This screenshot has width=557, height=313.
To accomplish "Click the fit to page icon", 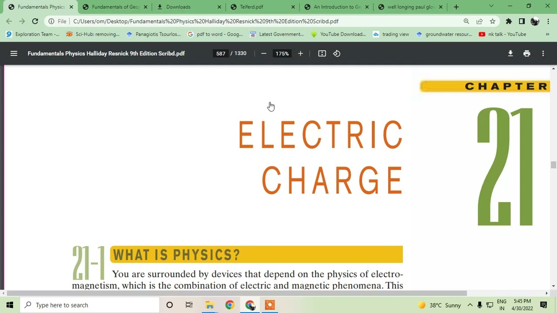I will point(322,53).
